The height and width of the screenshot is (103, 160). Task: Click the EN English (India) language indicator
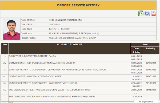click(146, 102)
